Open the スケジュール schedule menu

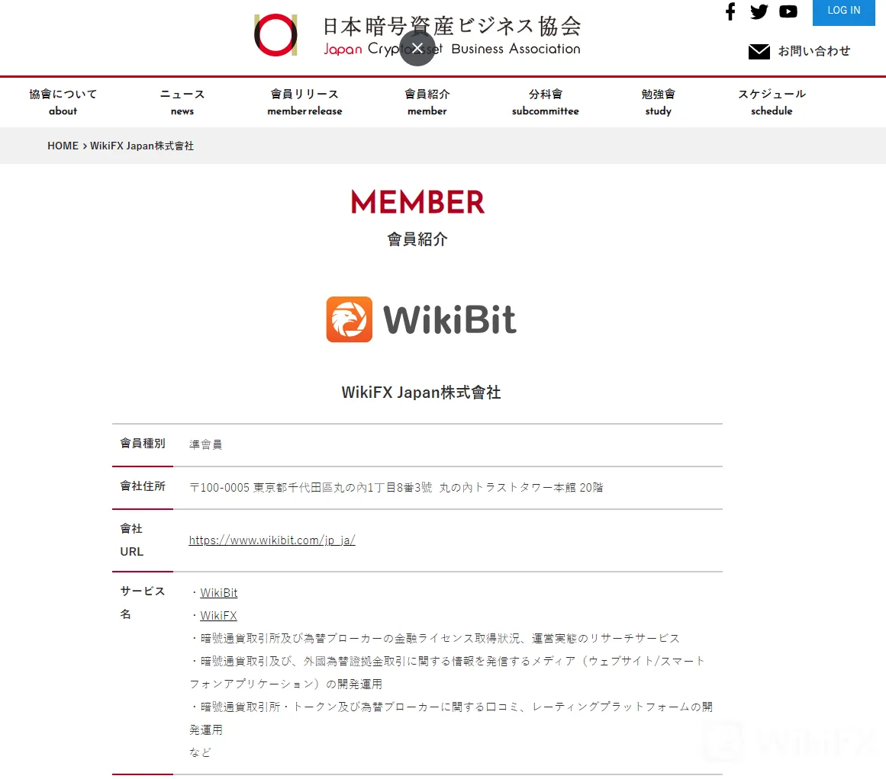[x=772, y=102]
